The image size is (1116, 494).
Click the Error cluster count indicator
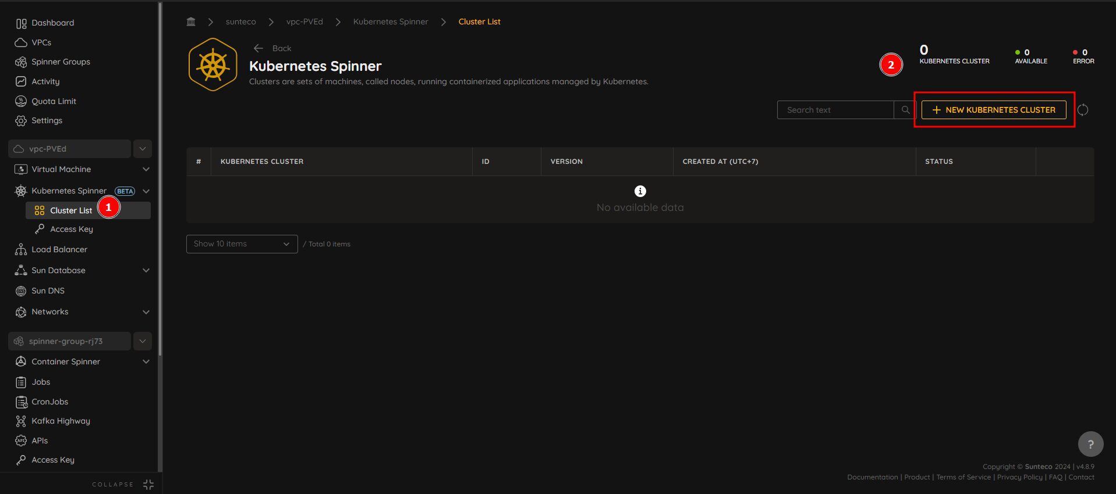coord(1083,56)
